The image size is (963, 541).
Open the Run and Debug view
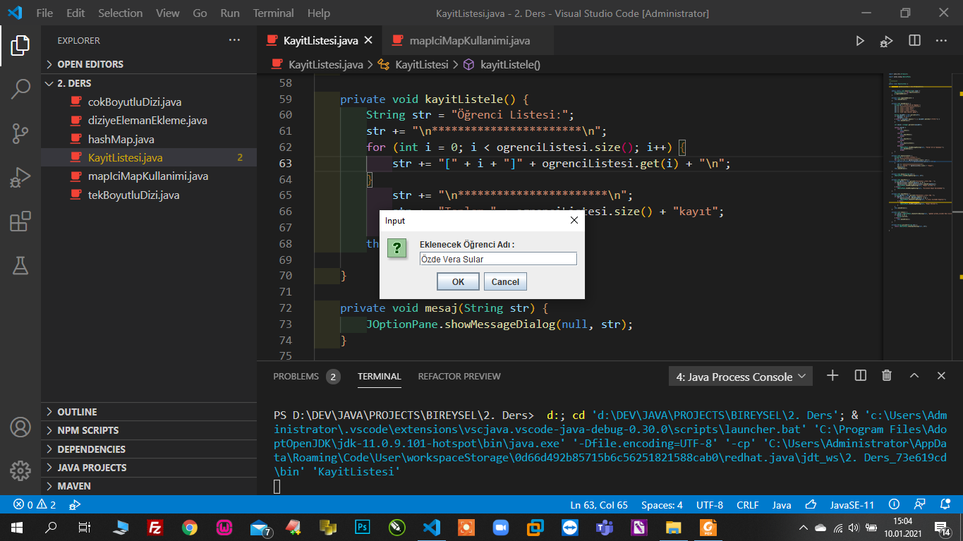pos(20,177)
